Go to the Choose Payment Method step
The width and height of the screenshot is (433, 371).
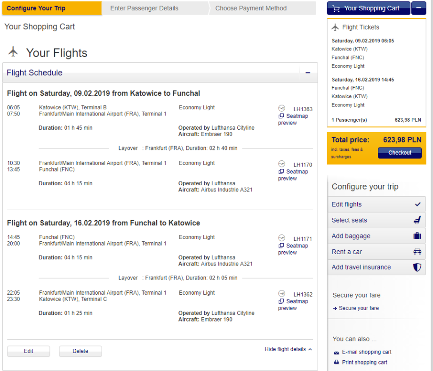coord(251,8)
